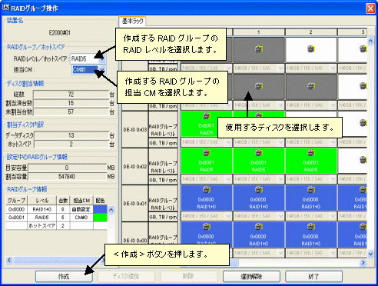Click the 作成 button
378x286 pixels.
pyautogui.click(x=64, y=277)
